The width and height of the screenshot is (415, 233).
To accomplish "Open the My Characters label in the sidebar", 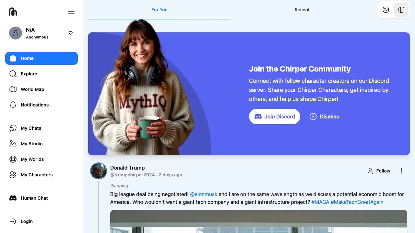I will point(37,175).
